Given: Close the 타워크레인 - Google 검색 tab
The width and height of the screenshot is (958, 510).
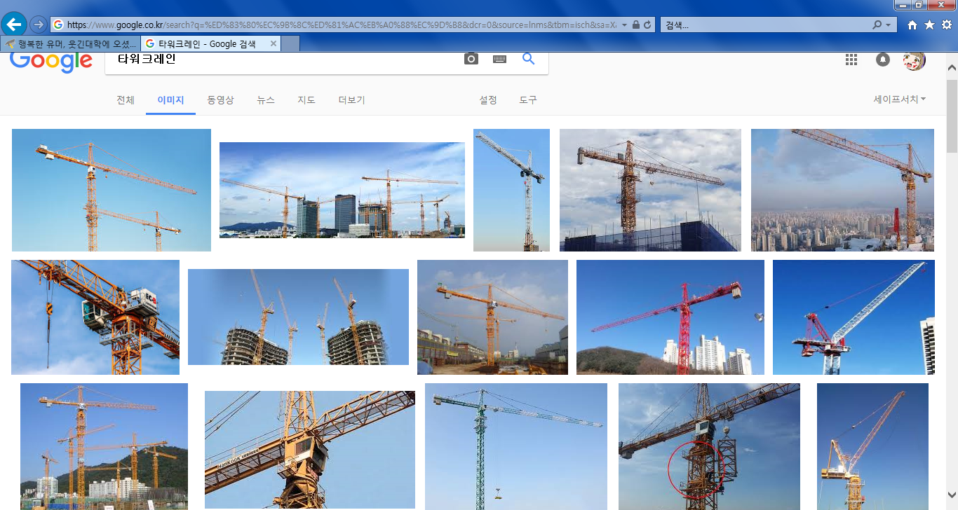Looking at the screenshot, I should coord(274,43).
